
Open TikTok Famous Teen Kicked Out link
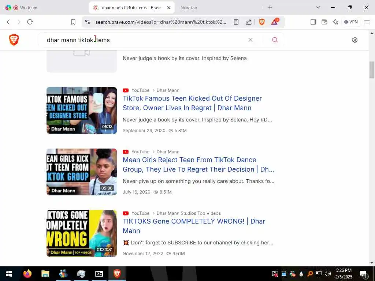coord(192,103)
